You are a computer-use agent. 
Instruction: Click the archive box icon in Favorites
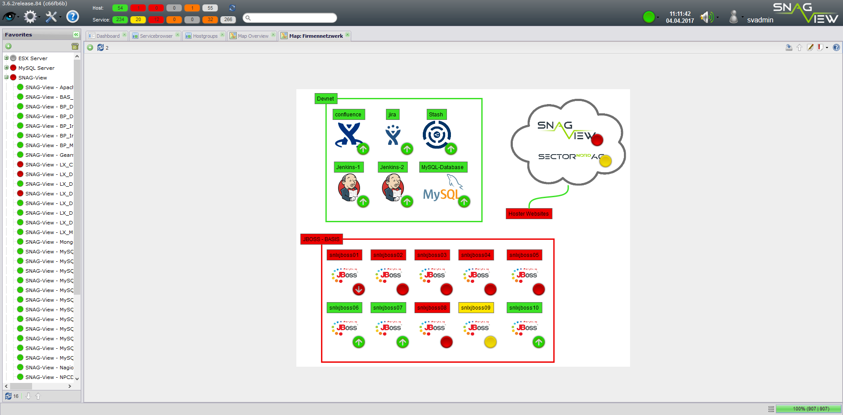click(75, 46)
